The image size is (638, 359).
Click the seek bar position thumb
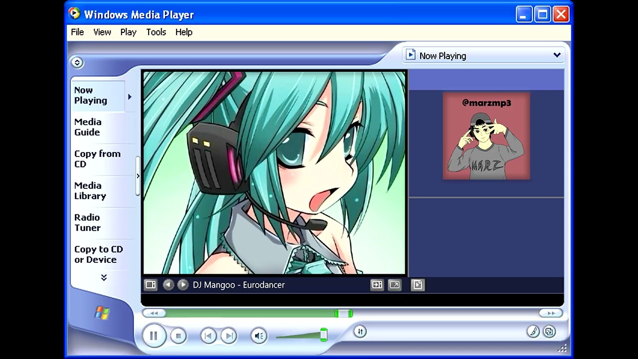pyautogui.click(x=343, y=313)
